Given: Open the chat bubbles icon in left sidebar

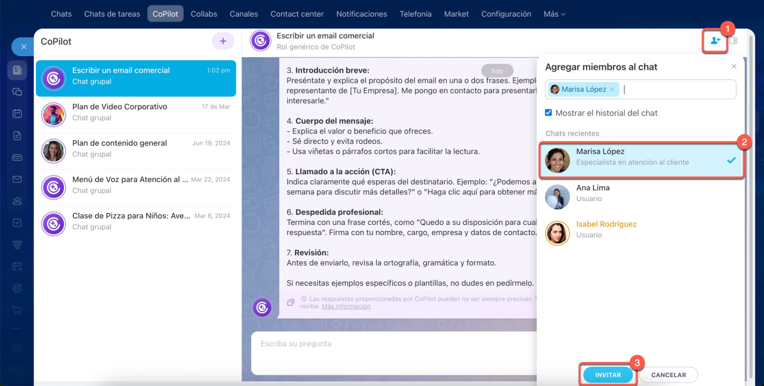Looking at the screenshot, I should [x=17, y=92].
